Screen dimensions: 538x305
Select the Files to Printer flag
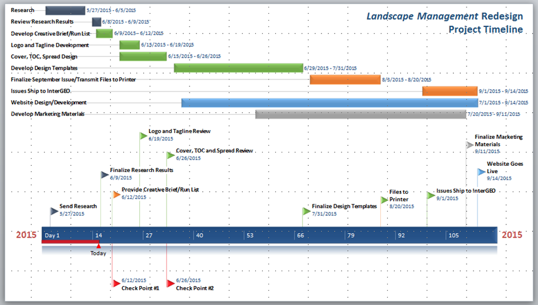click(x=384, y=200)
